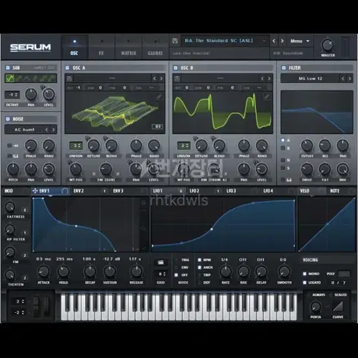Image resolution: width=358 pixels, height=358 pixels.
Task: Toggle the FILTER enable switch
Action: tap(284, 68)
